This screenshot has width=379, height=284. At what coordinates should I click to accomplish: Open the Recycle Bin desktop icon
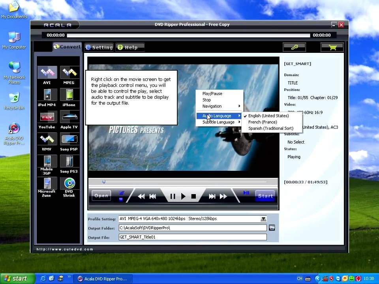click(14, 101)
